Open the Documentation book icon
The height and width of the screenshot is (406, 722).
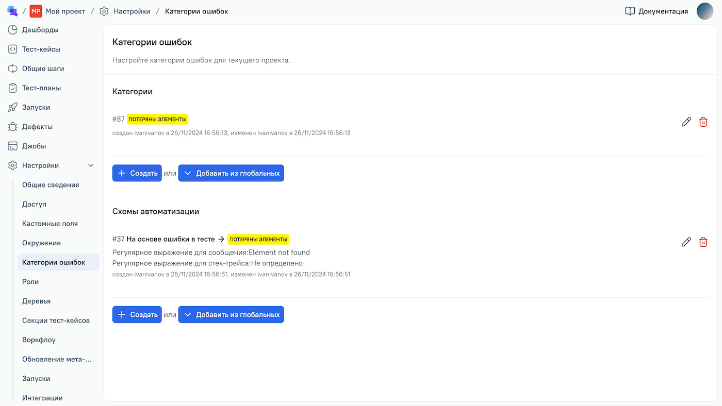pos(630,11)
